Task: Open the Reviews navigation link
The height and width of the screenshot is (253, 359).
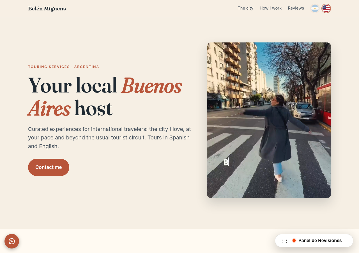Action: pos(296,8)
